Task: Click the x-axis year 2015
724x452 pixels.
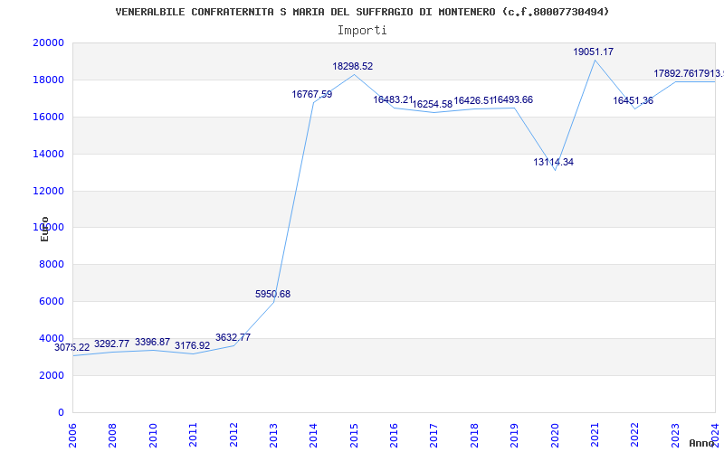Action: (x=354, y=436)
